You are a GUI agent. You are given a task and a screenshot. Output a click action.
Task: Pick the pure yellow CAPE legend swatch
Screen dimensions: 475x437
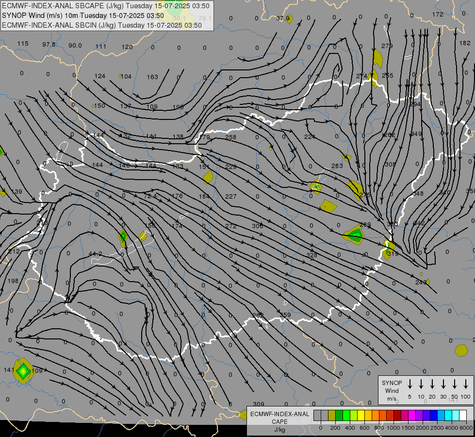(x=361, y=416)
